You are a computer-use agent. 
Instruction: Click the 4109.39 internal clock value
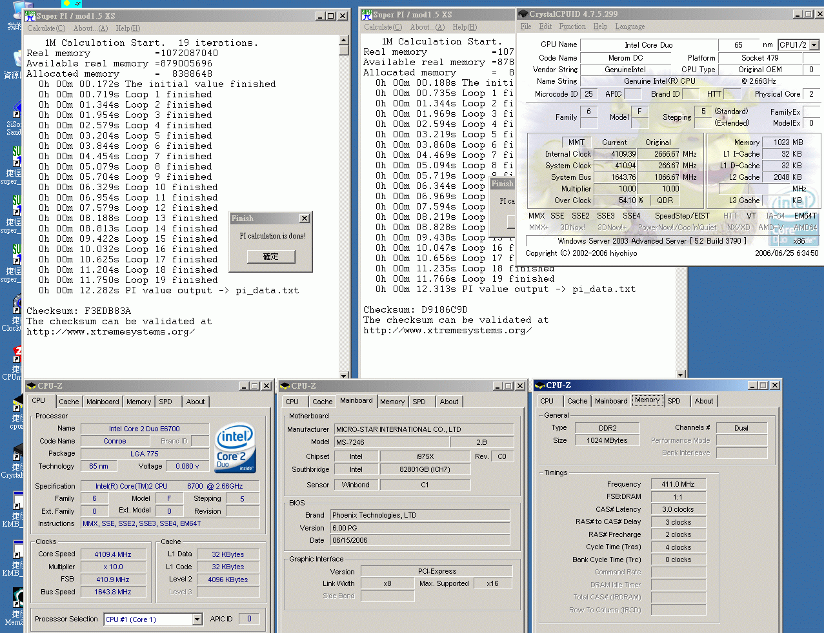click(616, 154)
